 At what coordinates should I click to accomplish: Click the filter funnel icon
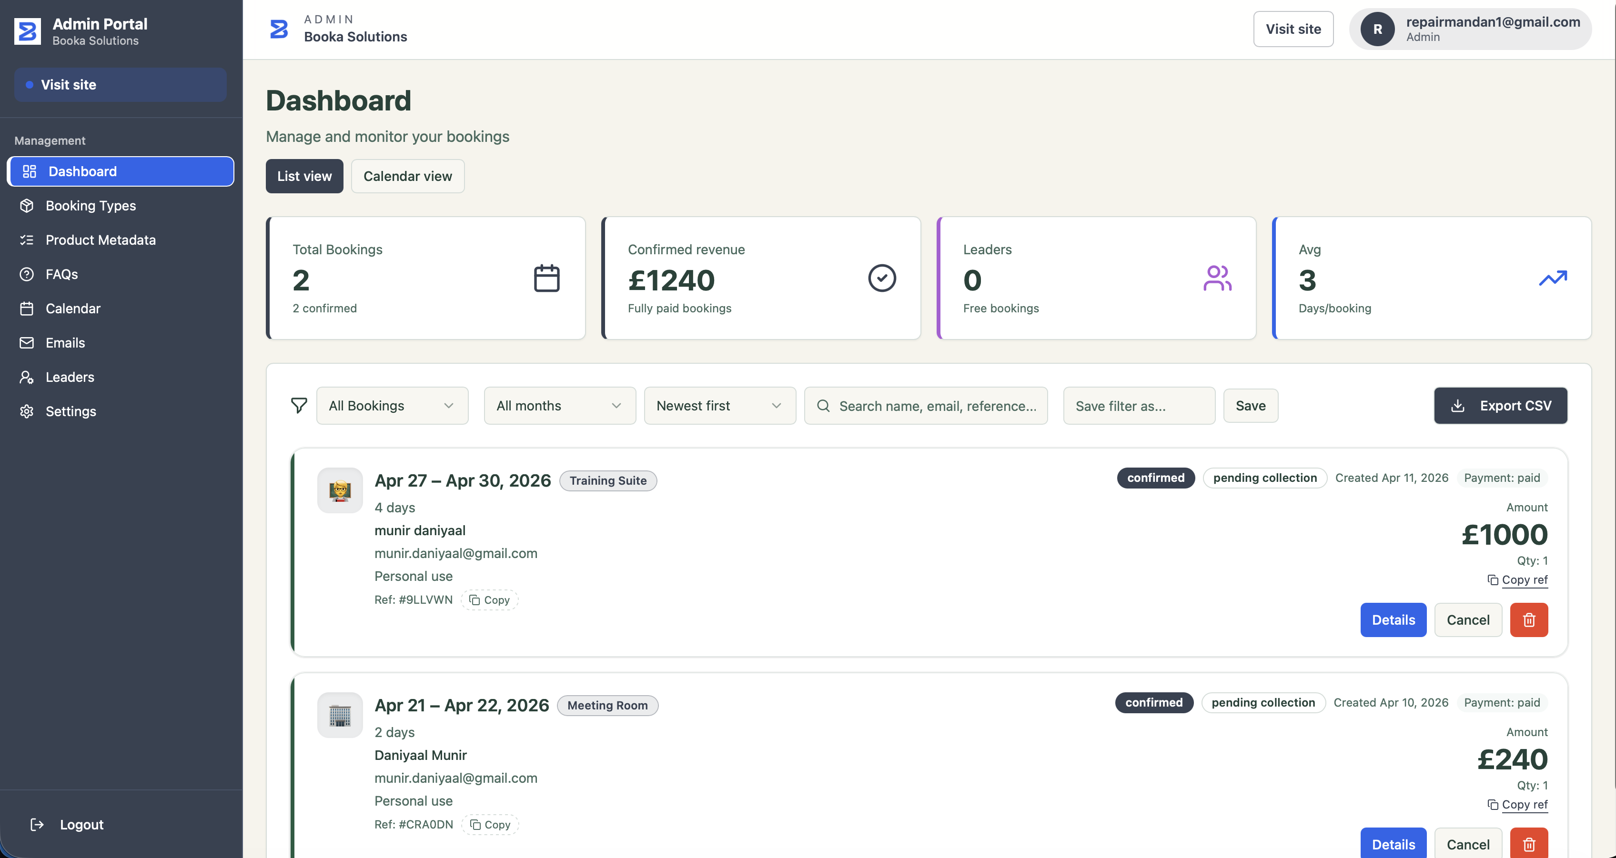[x=299, y=405]
